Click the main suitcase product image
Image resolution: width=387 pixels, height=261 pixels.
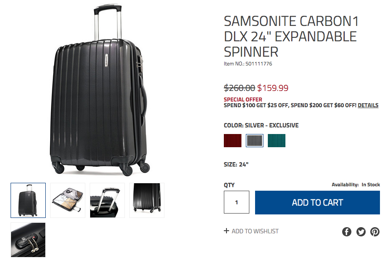click(x=99, y=90)
